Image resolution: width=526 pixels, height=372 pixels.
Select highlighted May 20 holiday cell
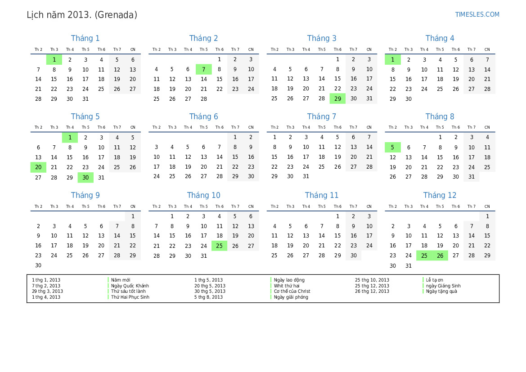click(x=38, y=167)
